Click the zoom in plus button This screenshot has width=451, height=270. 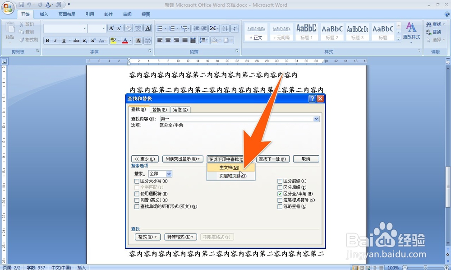click(x=446, y=268)
